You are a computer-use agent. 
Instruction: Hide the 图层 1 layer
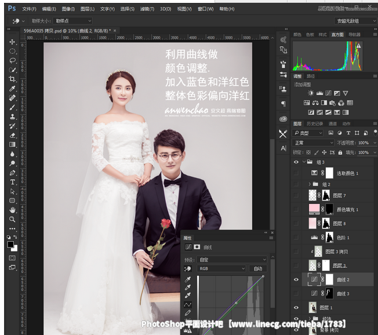click(x=296, y=308)
